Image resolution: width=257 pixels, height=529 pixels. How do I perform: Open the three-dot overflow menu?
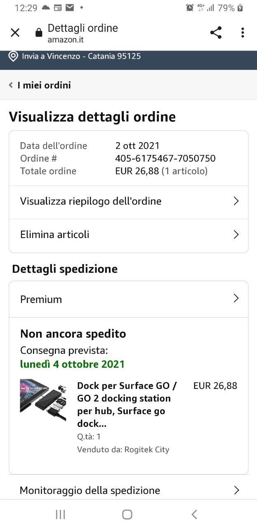[x=243, y=33]
